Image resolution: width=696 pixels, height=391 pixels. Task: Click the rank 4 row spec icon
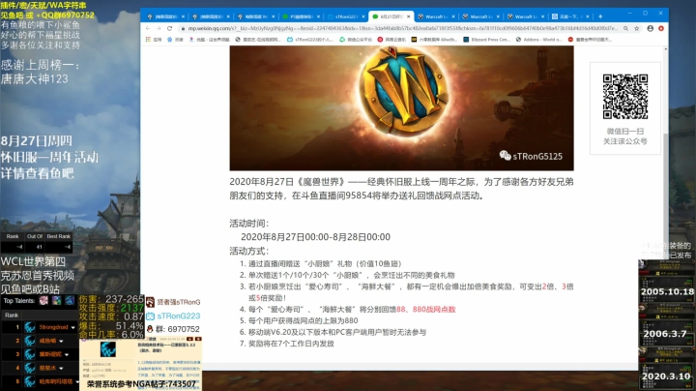coord(30,368)
